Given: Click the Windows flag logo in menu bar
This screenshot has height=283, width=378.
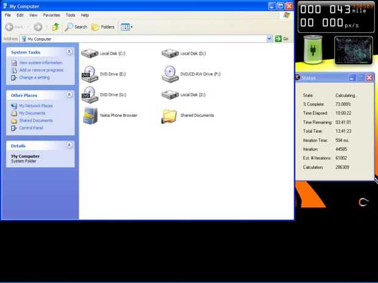Looking at the screenshot, I should coord(287,15).
